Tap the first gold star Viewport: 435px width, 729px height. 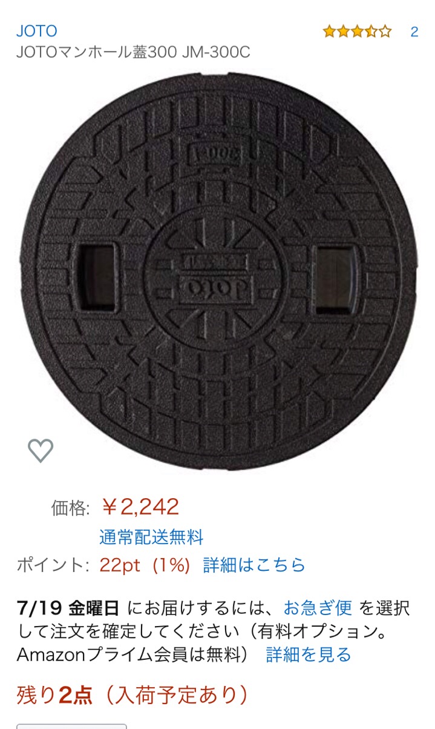pos(329,32)
